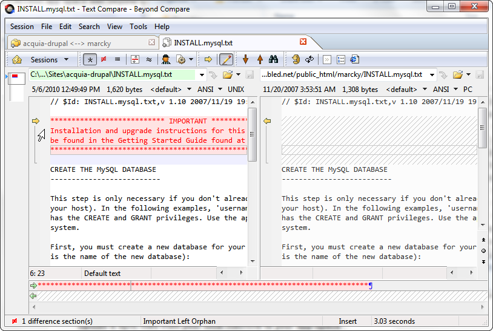Save right file with disk icon
Image resolution: width=493 pixels, height=331 pixels.
pyautogui.click(x=480, y=75)
